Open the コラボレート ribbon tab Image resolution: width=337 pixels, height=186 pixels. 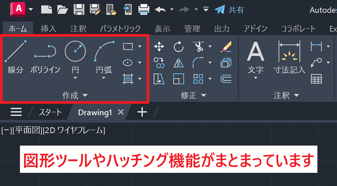298,28
